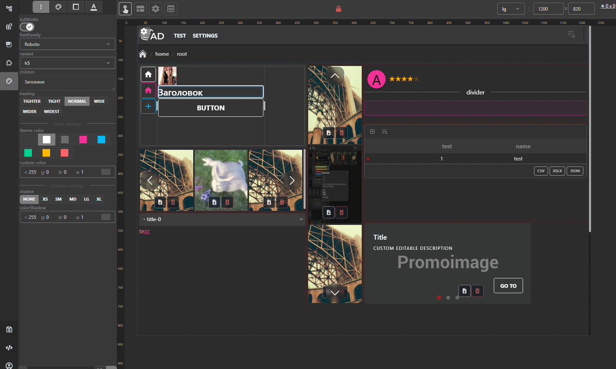Pick the pink theme color swatch
616x369 pixels.
[83, 140]
